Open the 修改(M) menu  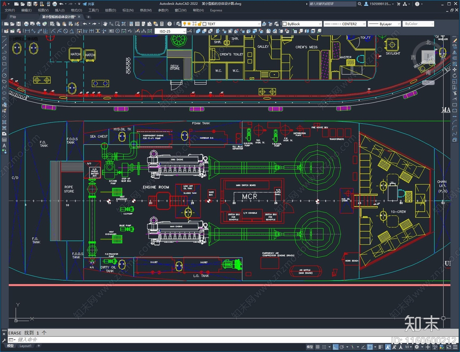146,10
